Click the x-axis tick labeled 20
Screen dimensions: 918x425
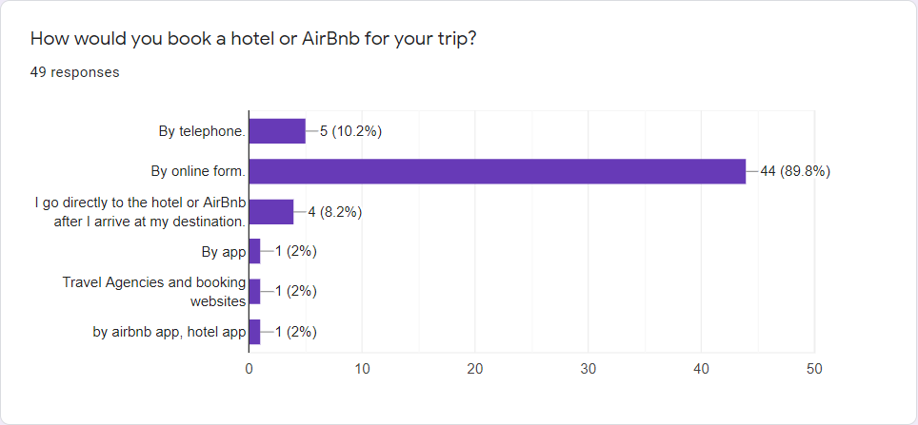pos(475,370)
